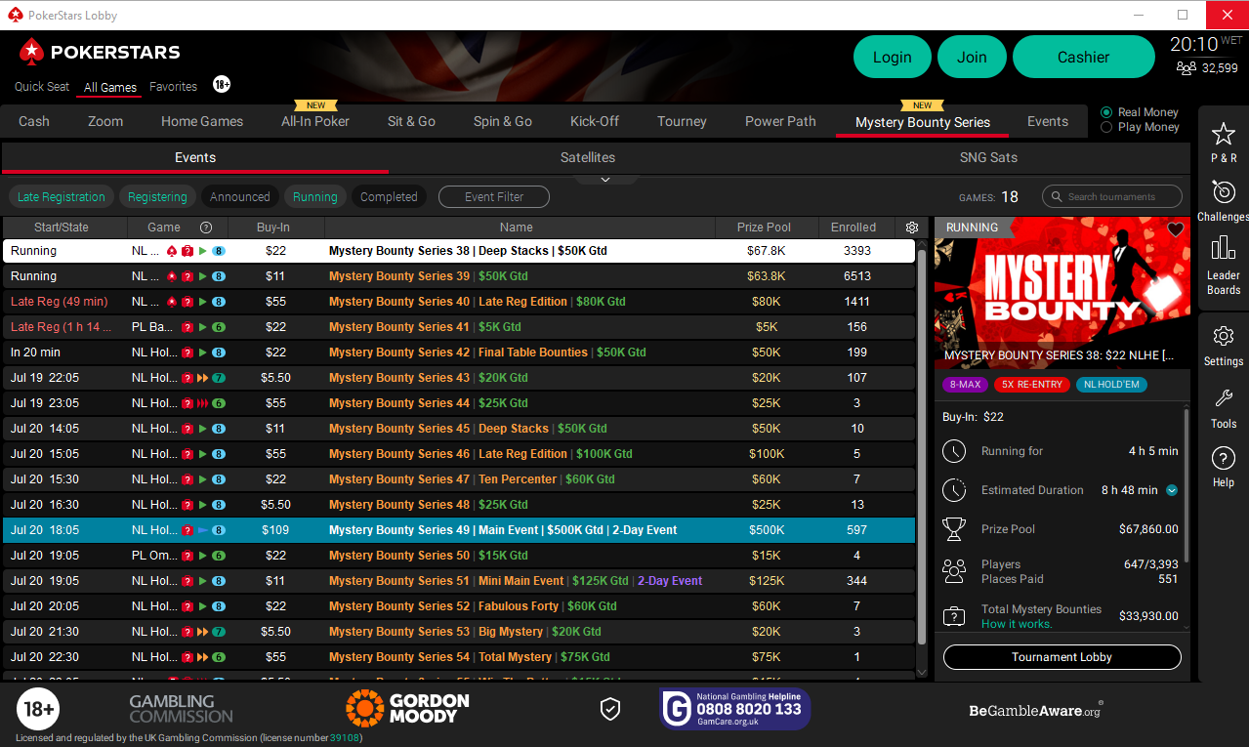Open the Settings gear in sidebar

1223,336
